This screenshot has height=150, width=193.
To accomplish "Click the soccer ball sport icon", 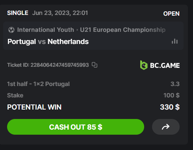I will [11, 30].
